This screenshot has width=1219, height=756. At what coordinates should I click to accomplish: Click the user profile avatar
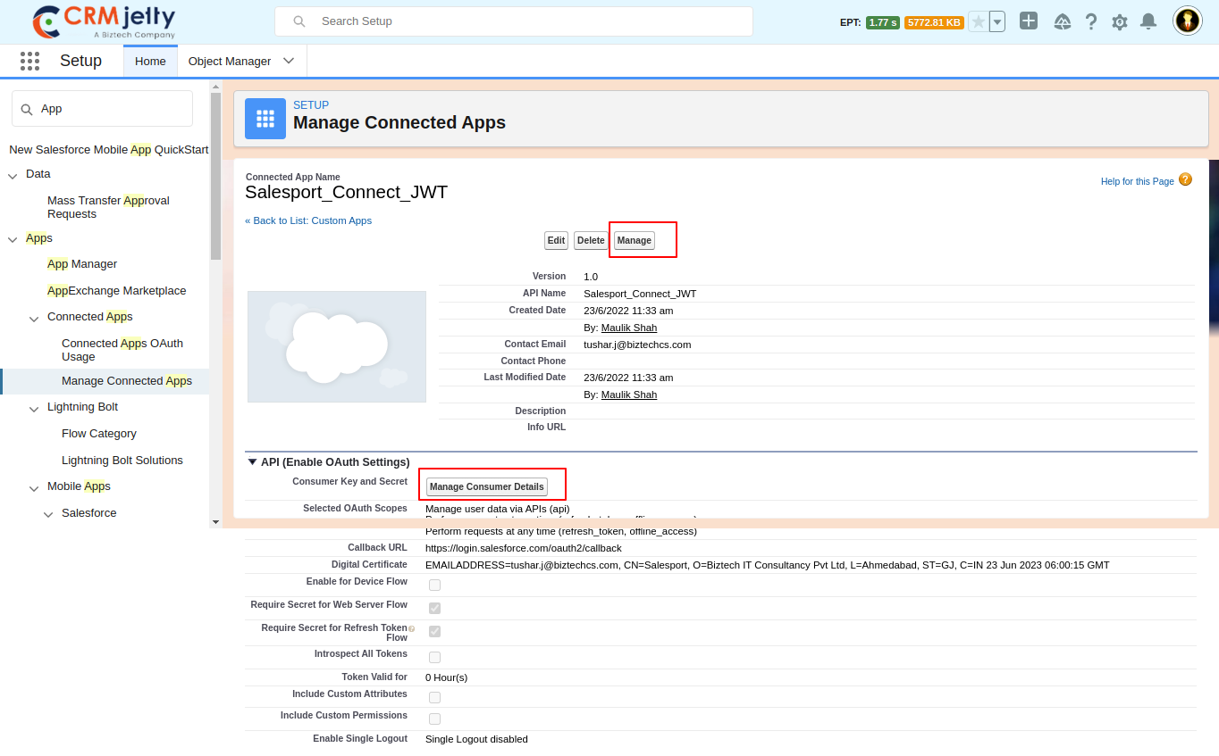tap(1187, 21)
